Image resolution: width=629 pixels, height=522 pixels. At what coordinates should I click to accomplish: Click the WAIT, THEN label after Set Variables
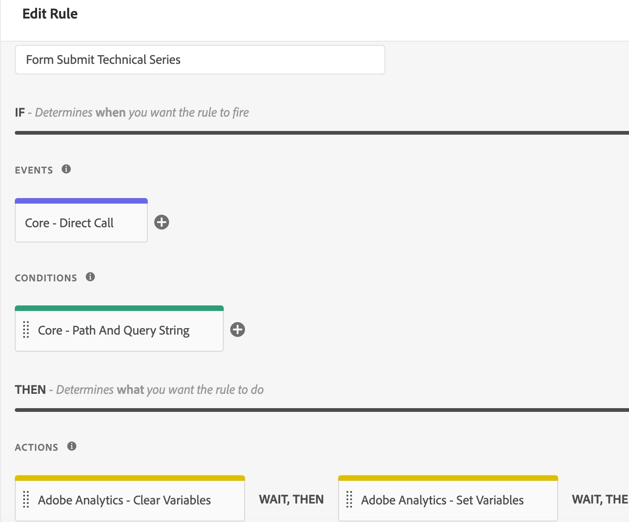600,500
